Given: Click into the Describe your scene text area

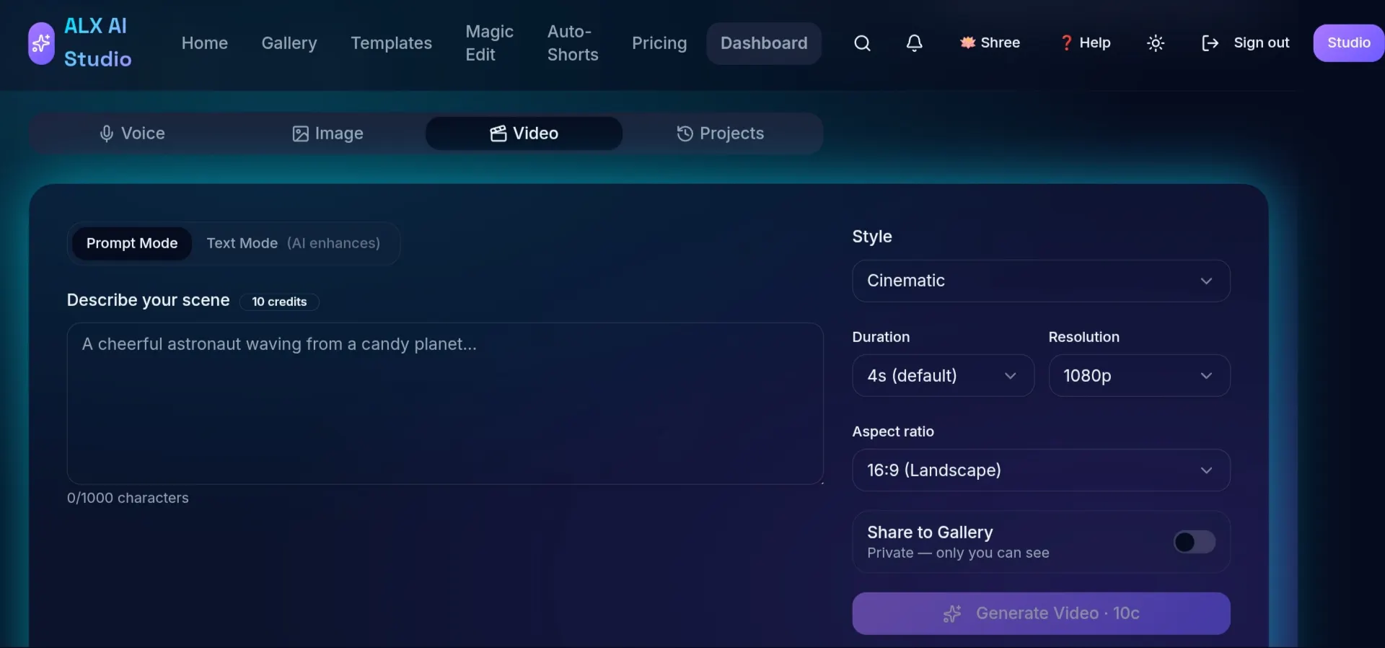Looking at the screenshot, I should tap(445, 403).
